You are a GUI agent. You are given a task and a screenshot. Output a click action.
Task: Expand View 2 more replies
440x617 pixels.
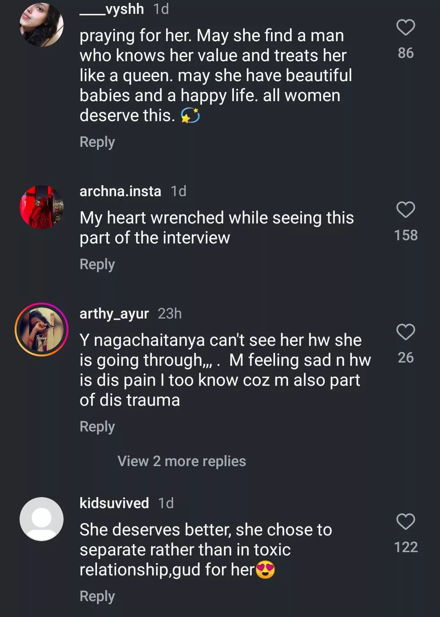click(x=182, y=461)
